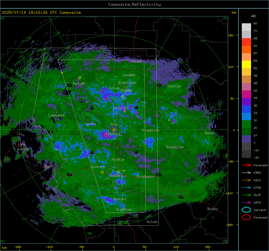The width and height of the screenshot is (269, 251).
Task: Select the bright yellow 51-54 dBZ swatch
Action: point(246,64)
